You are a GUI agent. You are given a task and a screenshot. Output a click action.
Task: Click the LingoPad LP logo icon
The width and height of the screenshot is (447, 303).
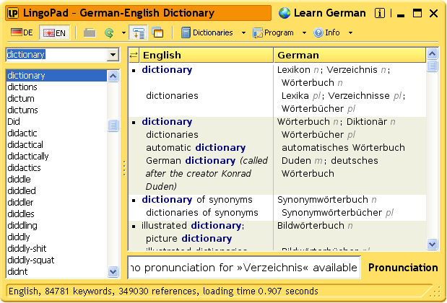click(x=13, y=13)
